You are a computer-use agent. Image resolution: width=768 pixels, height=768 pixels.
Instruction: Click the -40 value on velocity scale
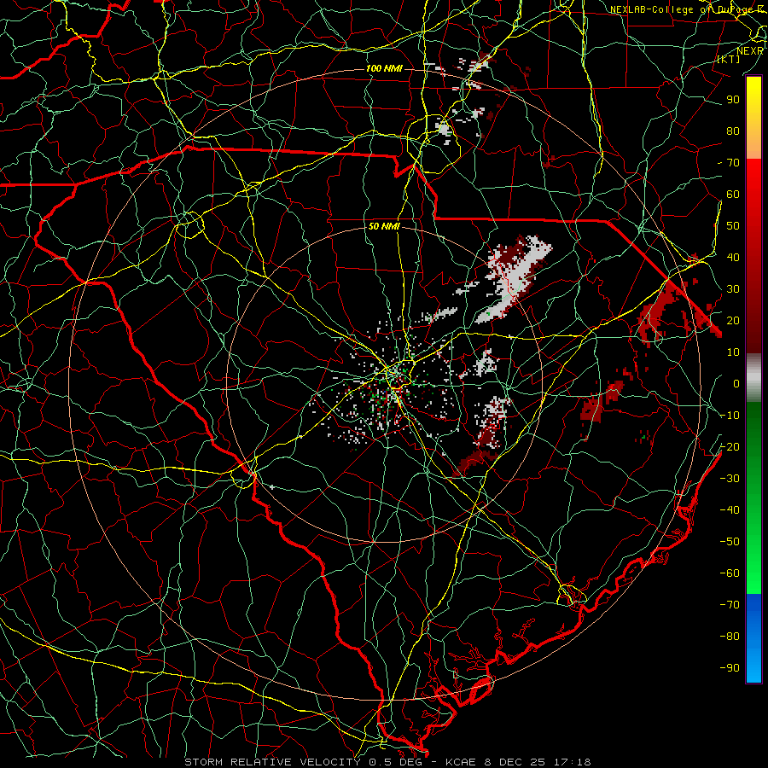pyautogui.click(x=730, y=510)
